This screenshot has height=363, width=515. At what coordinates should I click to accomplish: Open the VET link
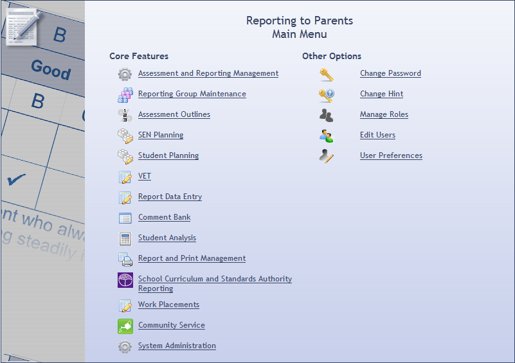(144, 176)
